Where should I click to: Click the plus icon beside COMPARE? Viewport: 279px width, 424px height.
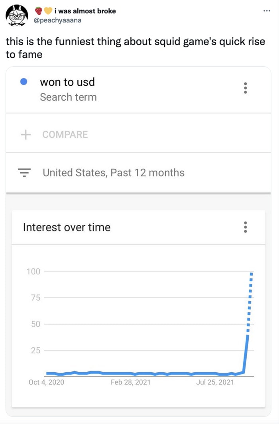(x=26, y=134)
